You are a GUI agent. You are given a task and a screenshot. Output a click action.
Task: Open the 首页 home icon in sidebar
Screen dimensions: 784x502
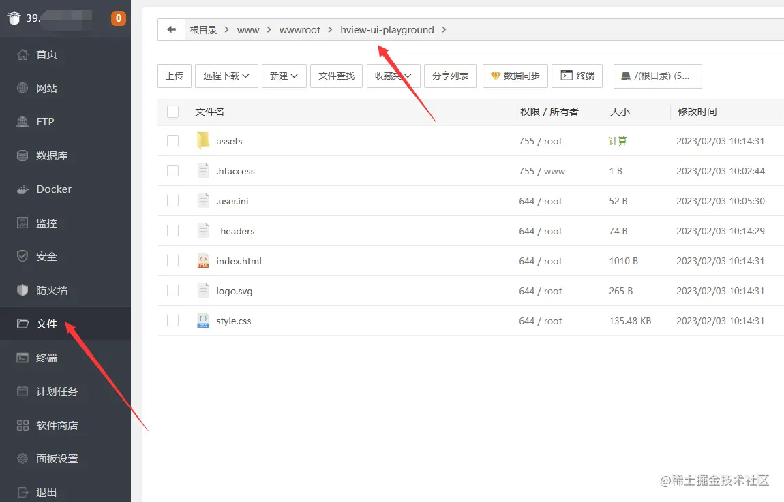(x=22, y=54)
